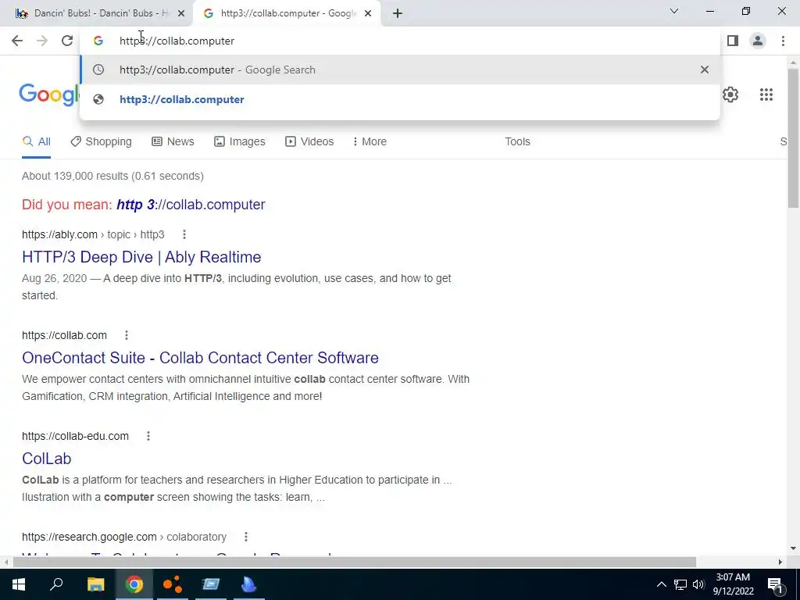Click the 'http 3://collab.computer' suggestion link
The width and height of the screenshot is (800, 600).
[191, 205]
